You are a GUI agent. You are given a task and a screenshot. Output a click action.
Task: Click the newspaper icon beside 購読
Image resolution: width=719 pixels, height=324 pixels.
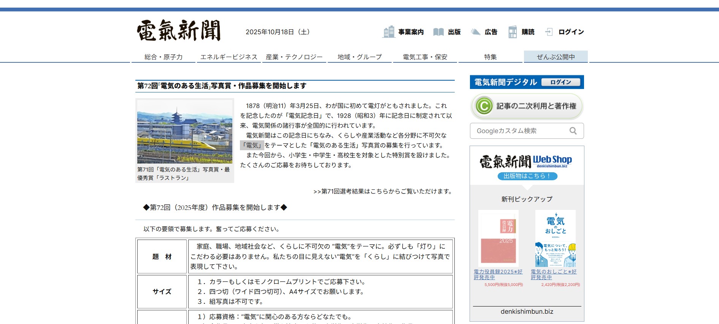click(513, 32)
